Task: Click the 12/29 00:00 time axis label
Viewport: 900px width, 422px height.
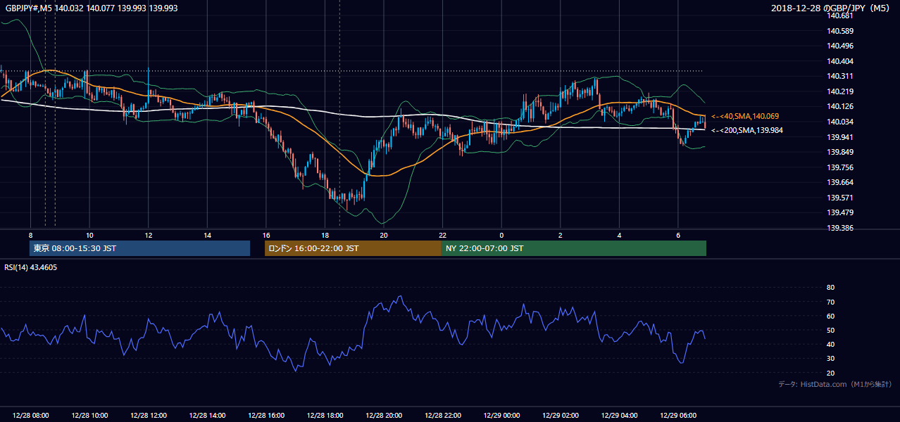Action: (x=501, y=416)
